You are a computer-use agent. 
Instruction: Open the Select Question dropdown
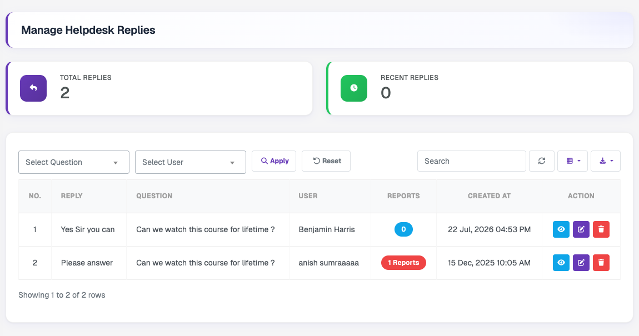pyautogui.click(x=74, y=162)
